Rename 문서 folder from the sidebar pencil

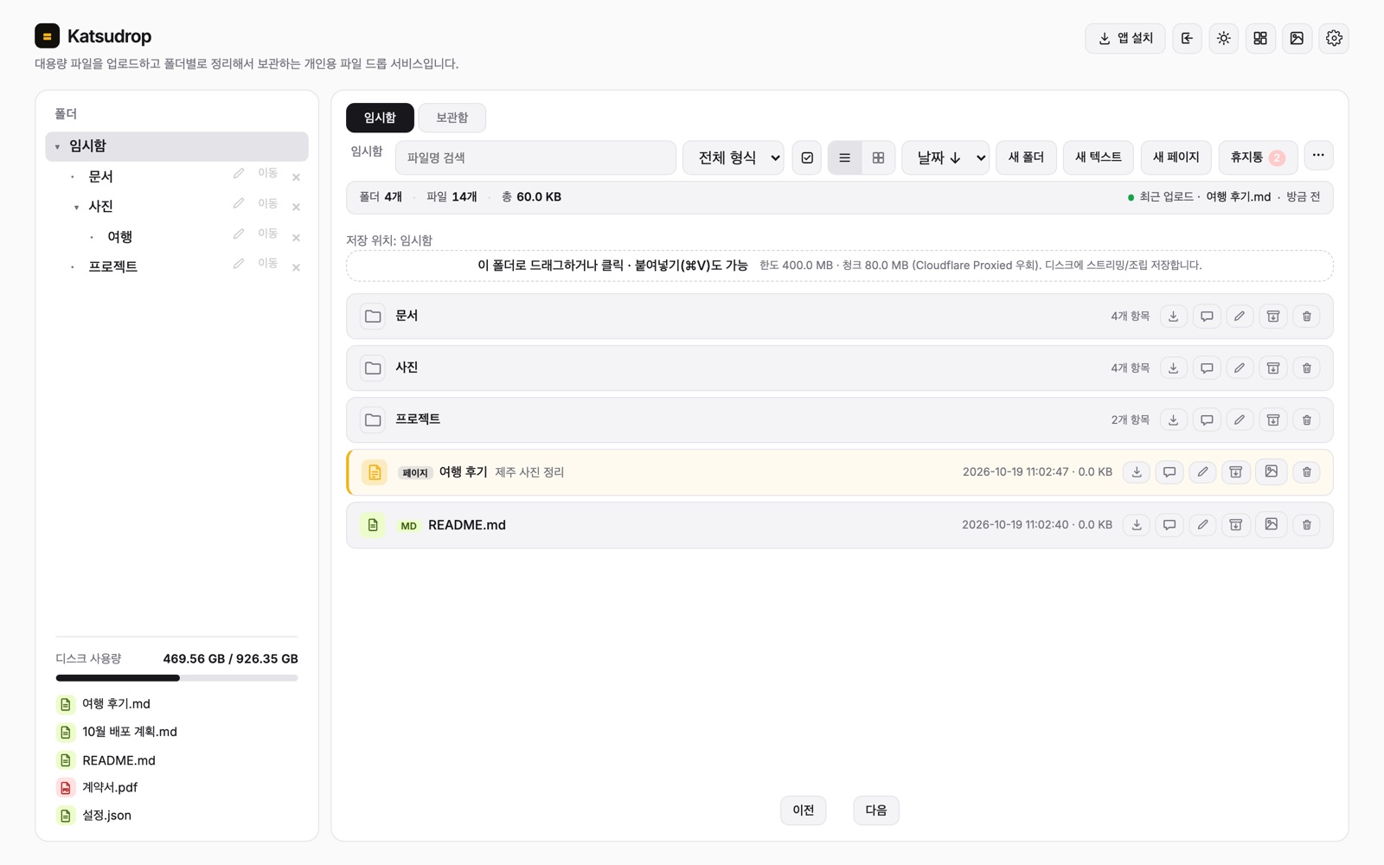tap(239, 174)
